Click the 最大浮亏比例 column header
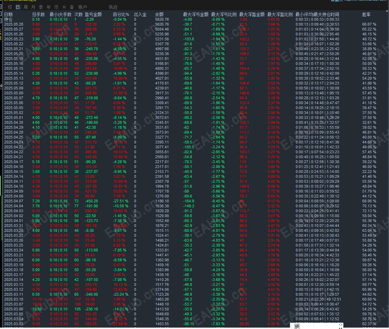The image size is (389, 329). coord(224,14)
